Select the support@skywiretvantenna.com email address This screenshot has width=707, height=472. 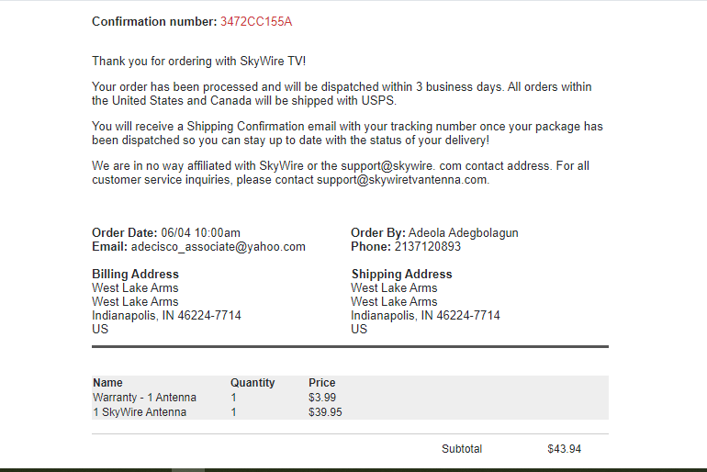click(402, 180)
